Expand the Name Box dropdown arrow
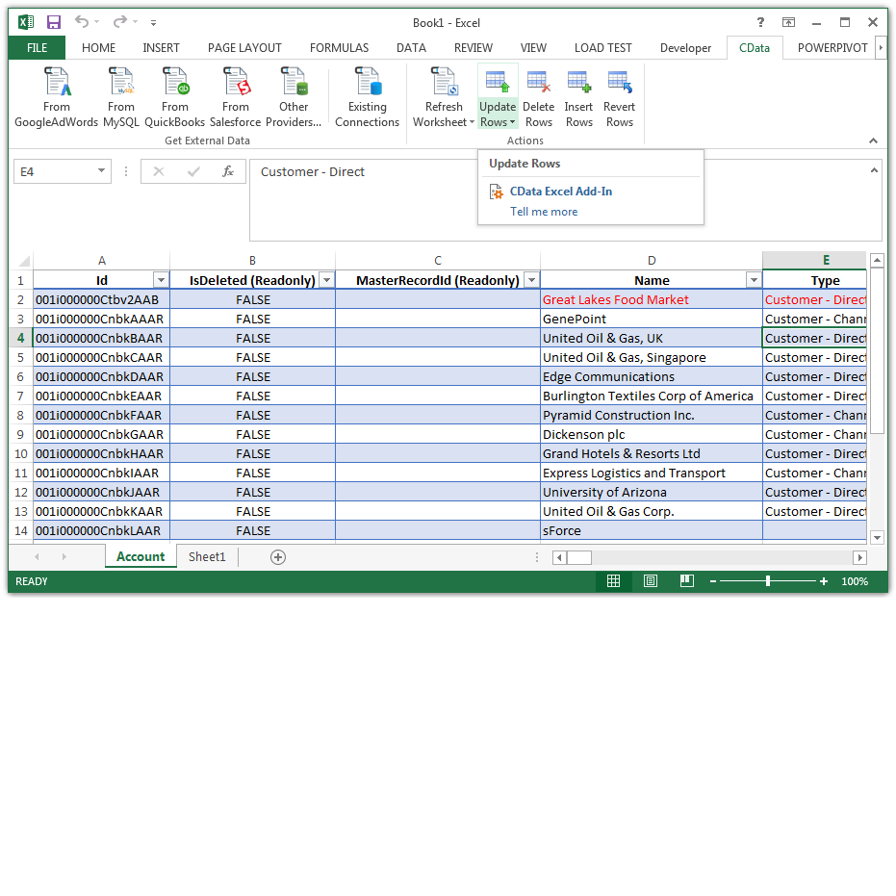This screenshot has width=896, height=896. tap(102, 171)
